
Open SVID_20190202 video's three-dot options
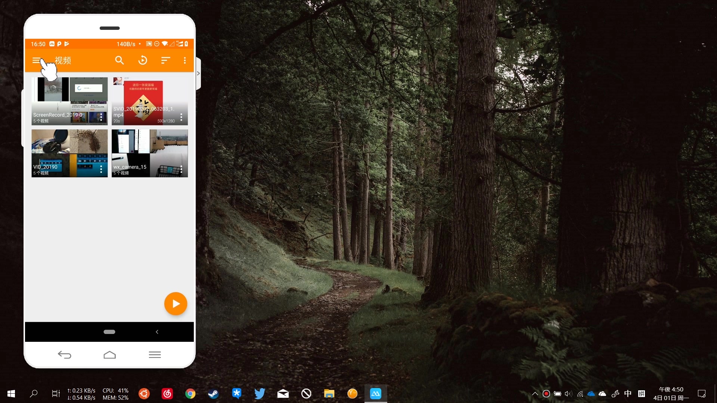pos(181,117)
